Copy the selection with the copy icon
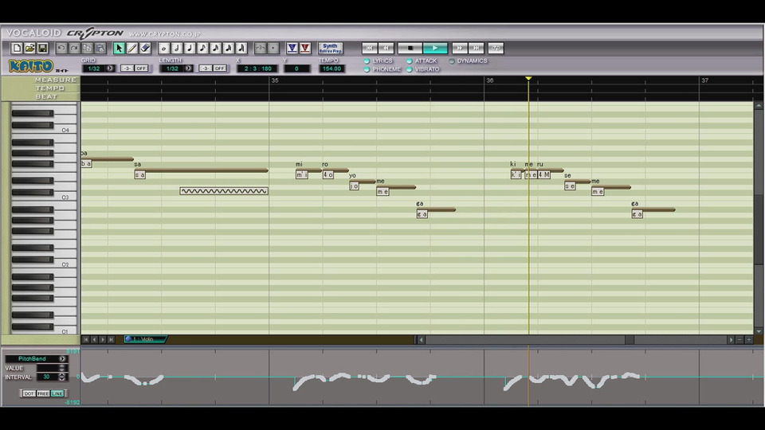765x430 pixels. [88, 48]
